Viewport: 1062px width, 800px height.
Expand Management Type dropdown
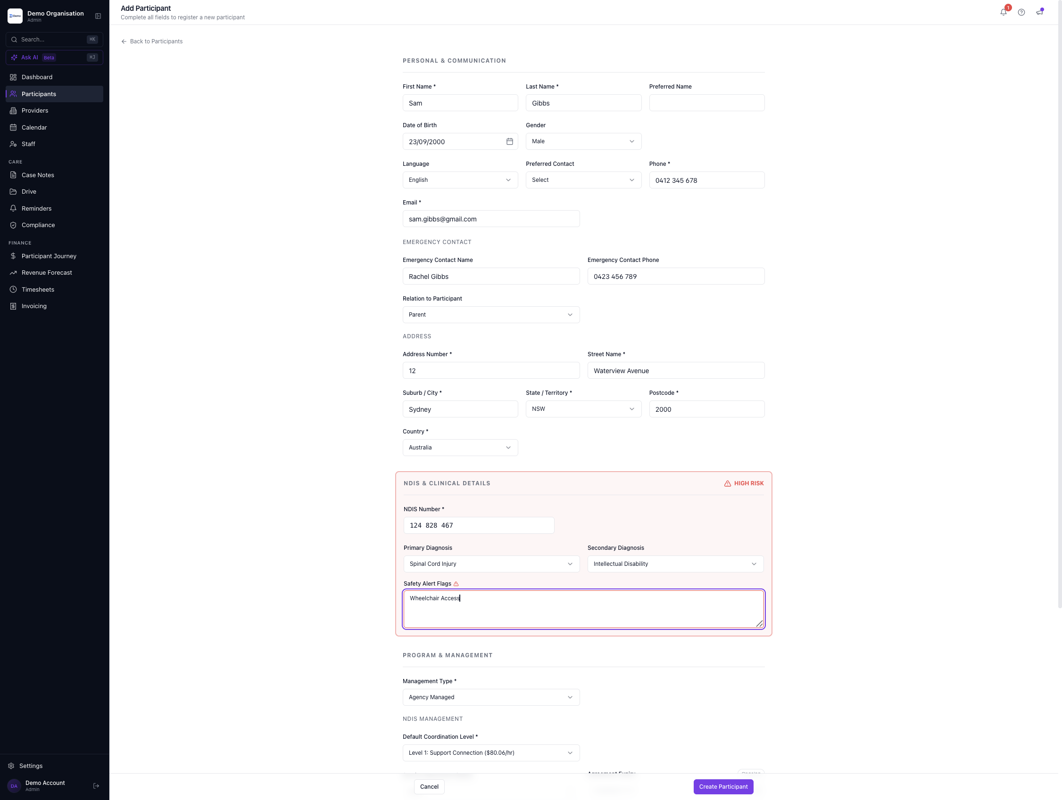490,697
